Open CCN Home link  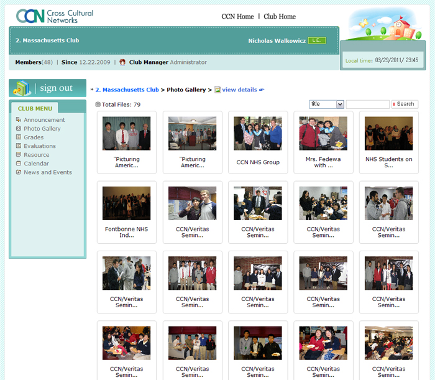237,16
